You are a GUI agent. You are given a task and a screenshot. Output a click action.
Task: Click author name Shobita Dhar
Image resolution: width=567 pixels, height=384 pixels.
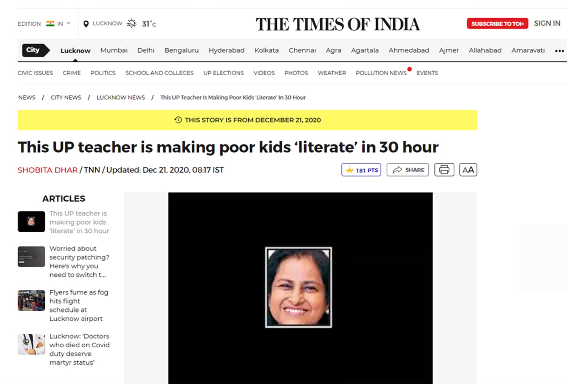[48, 170]
